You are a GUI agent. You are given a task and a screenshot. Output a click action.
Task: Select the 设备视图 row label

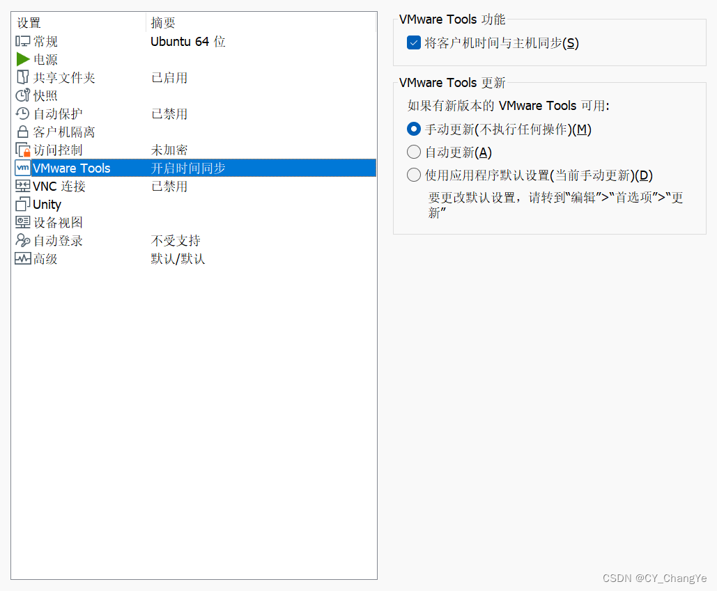[58, 223]
